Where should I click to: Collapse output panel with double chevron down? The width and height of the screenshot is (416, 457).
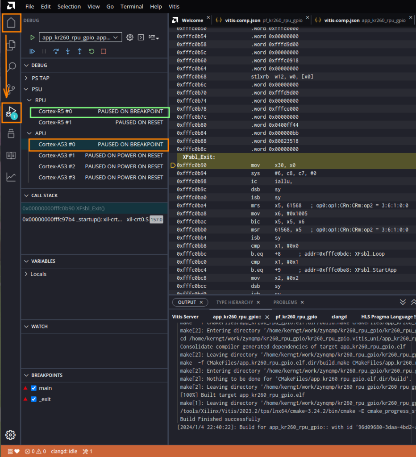[403, 302]
